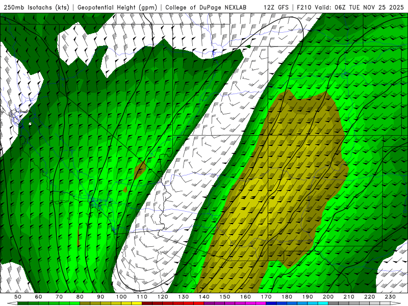Click the 190 value on the color scale

coord(308,297)
